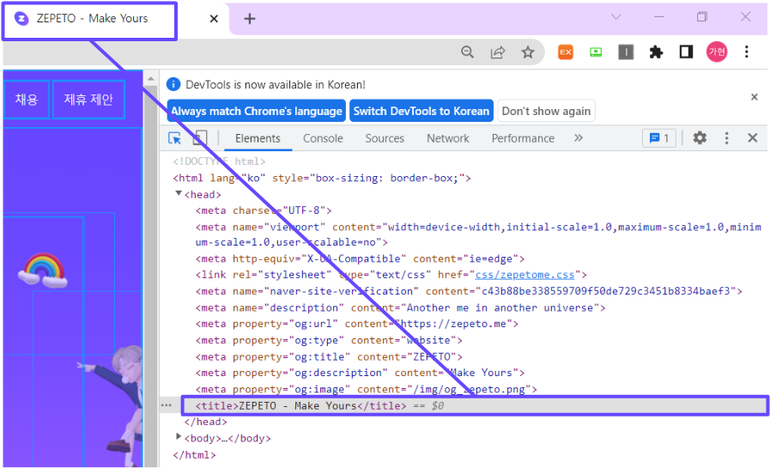Screen dimensions: 770x468
Task: Select the title element row
Action: pyautogui.click(x=475, y=405)
